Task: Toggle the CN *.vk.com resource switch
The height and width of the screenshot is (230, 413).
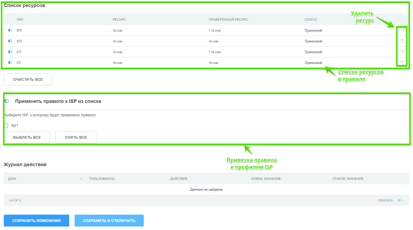Action: click(x=10, y=52)
